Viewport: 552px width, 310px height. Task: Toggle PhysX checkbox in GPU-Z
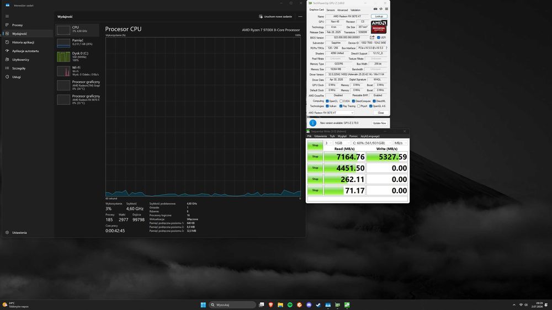(358, 106)
